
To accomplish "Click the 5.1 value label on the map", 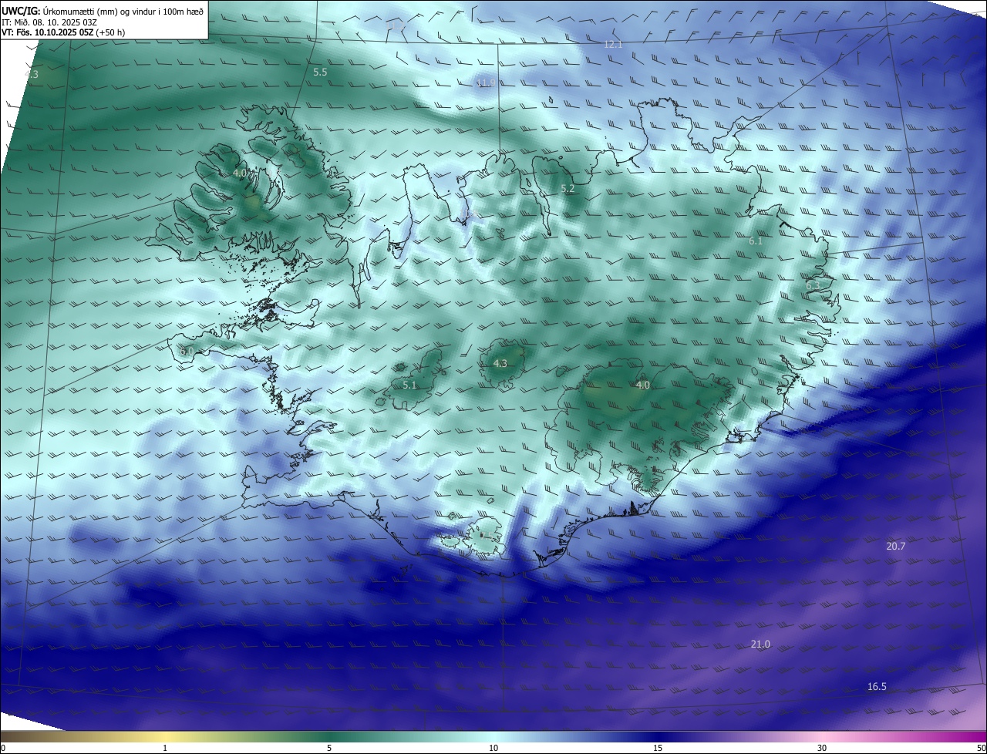I will click(x=409, y=385).
